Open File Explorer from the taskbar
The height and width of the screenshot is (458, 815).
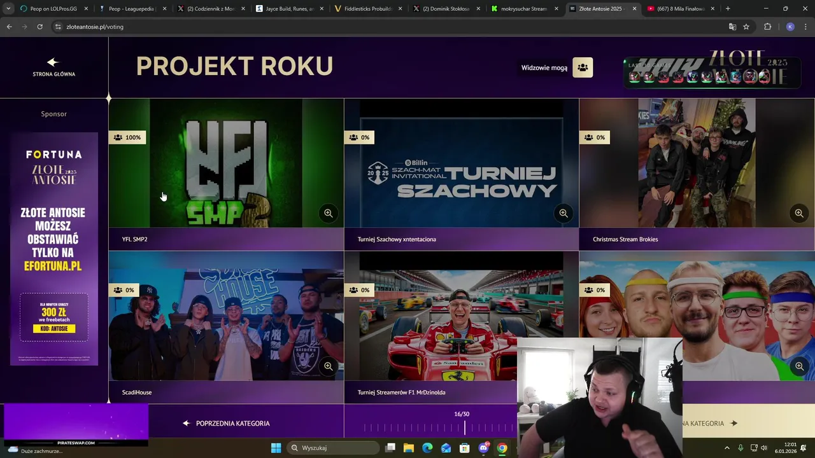[409, 448]
